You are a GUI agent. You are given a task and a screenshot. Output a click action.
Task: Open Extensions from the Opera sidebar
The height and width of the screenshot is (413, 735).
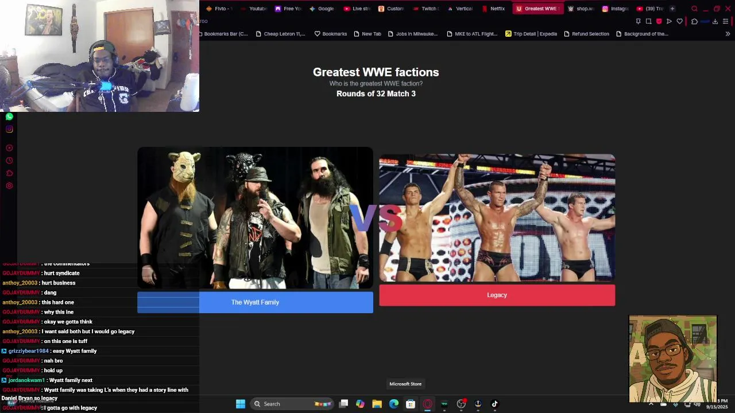click(x=9, y=173)
